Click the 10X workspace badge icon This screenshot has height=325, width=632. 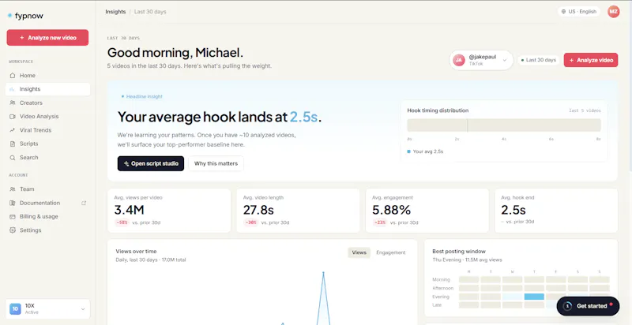coord(15,309)
